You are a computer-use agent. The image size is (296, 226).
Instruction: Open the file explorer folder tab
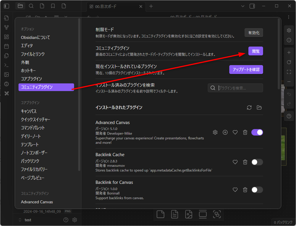point(20,6)
